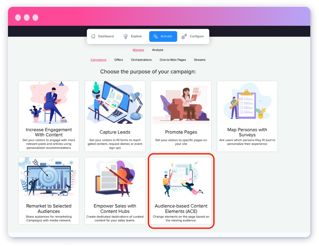319x247 pixels.
Task: Click the Activate cursor icon
Action: [156, 36]
